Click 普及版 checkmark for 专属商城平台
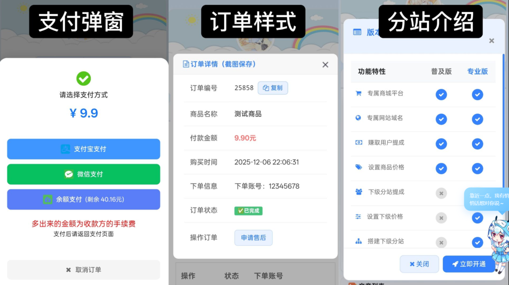509x285 pixels. 441,94
